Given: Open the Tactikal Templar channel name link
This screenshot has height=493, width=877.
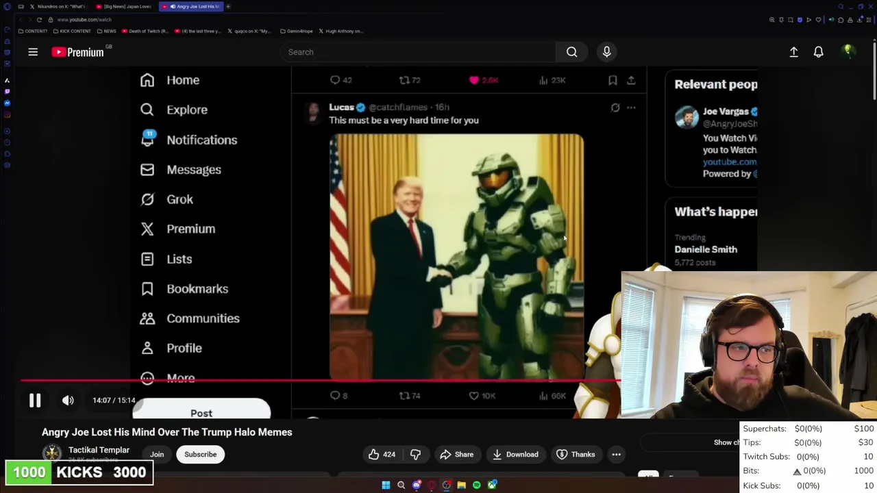Looking at the screenshot, I should click(99, 450).
